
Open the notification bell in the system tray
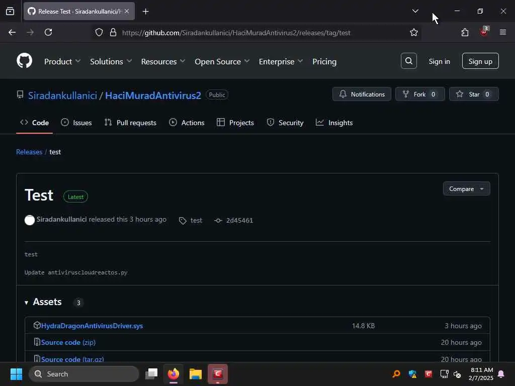coord(501,374)
